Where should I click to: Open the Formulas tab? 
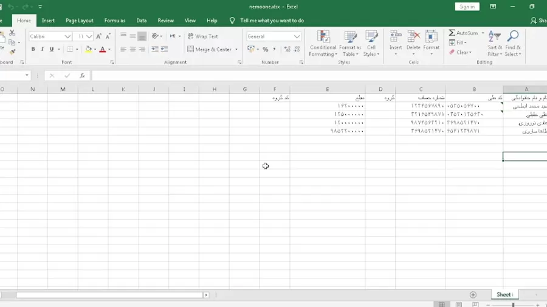coord(114,21)
